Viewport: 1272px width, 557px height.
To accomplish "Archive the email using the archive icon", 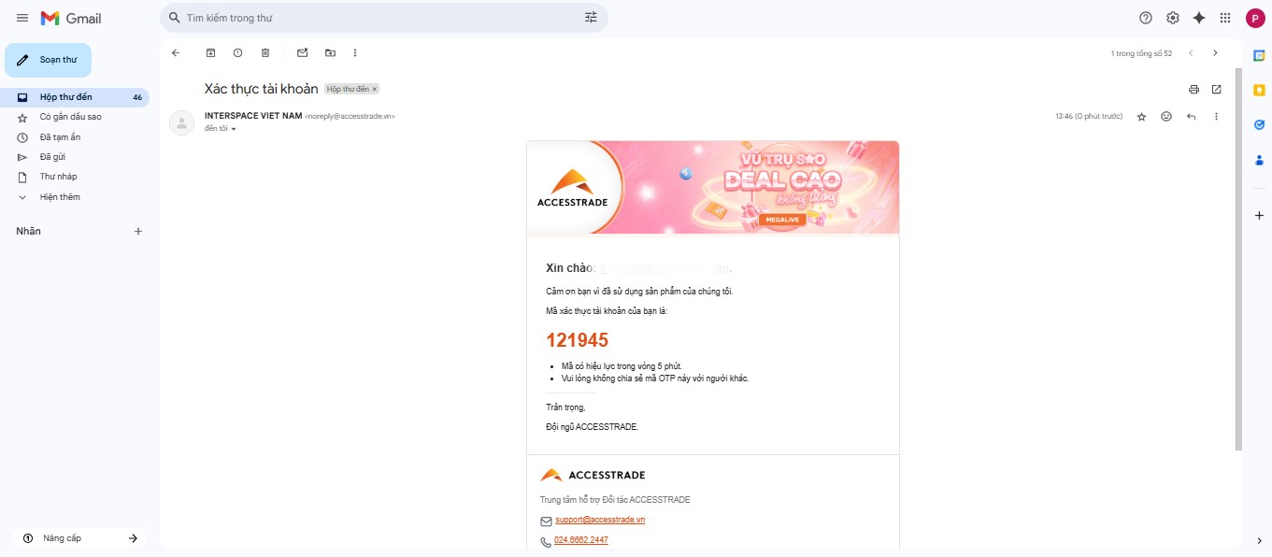I will click(x=209, y=52).
